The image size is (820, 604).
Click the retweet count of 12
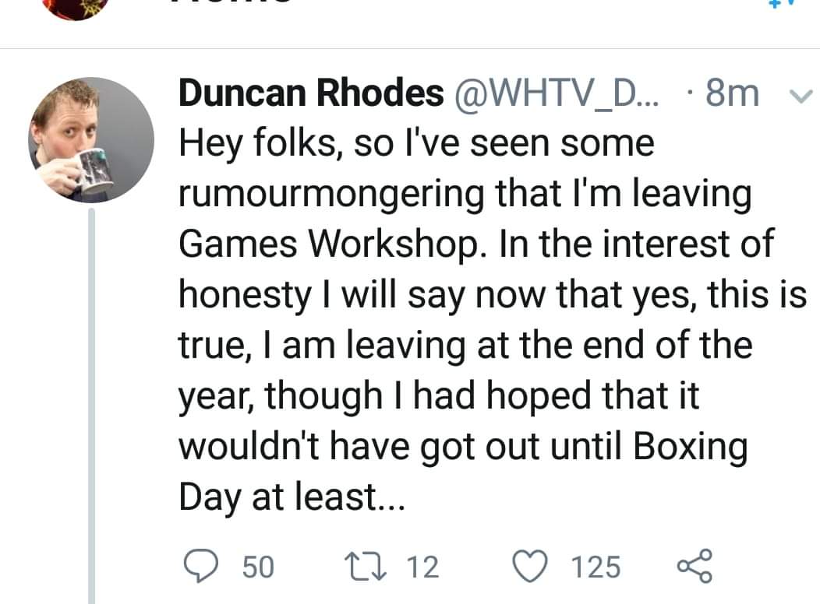point(423,567)
